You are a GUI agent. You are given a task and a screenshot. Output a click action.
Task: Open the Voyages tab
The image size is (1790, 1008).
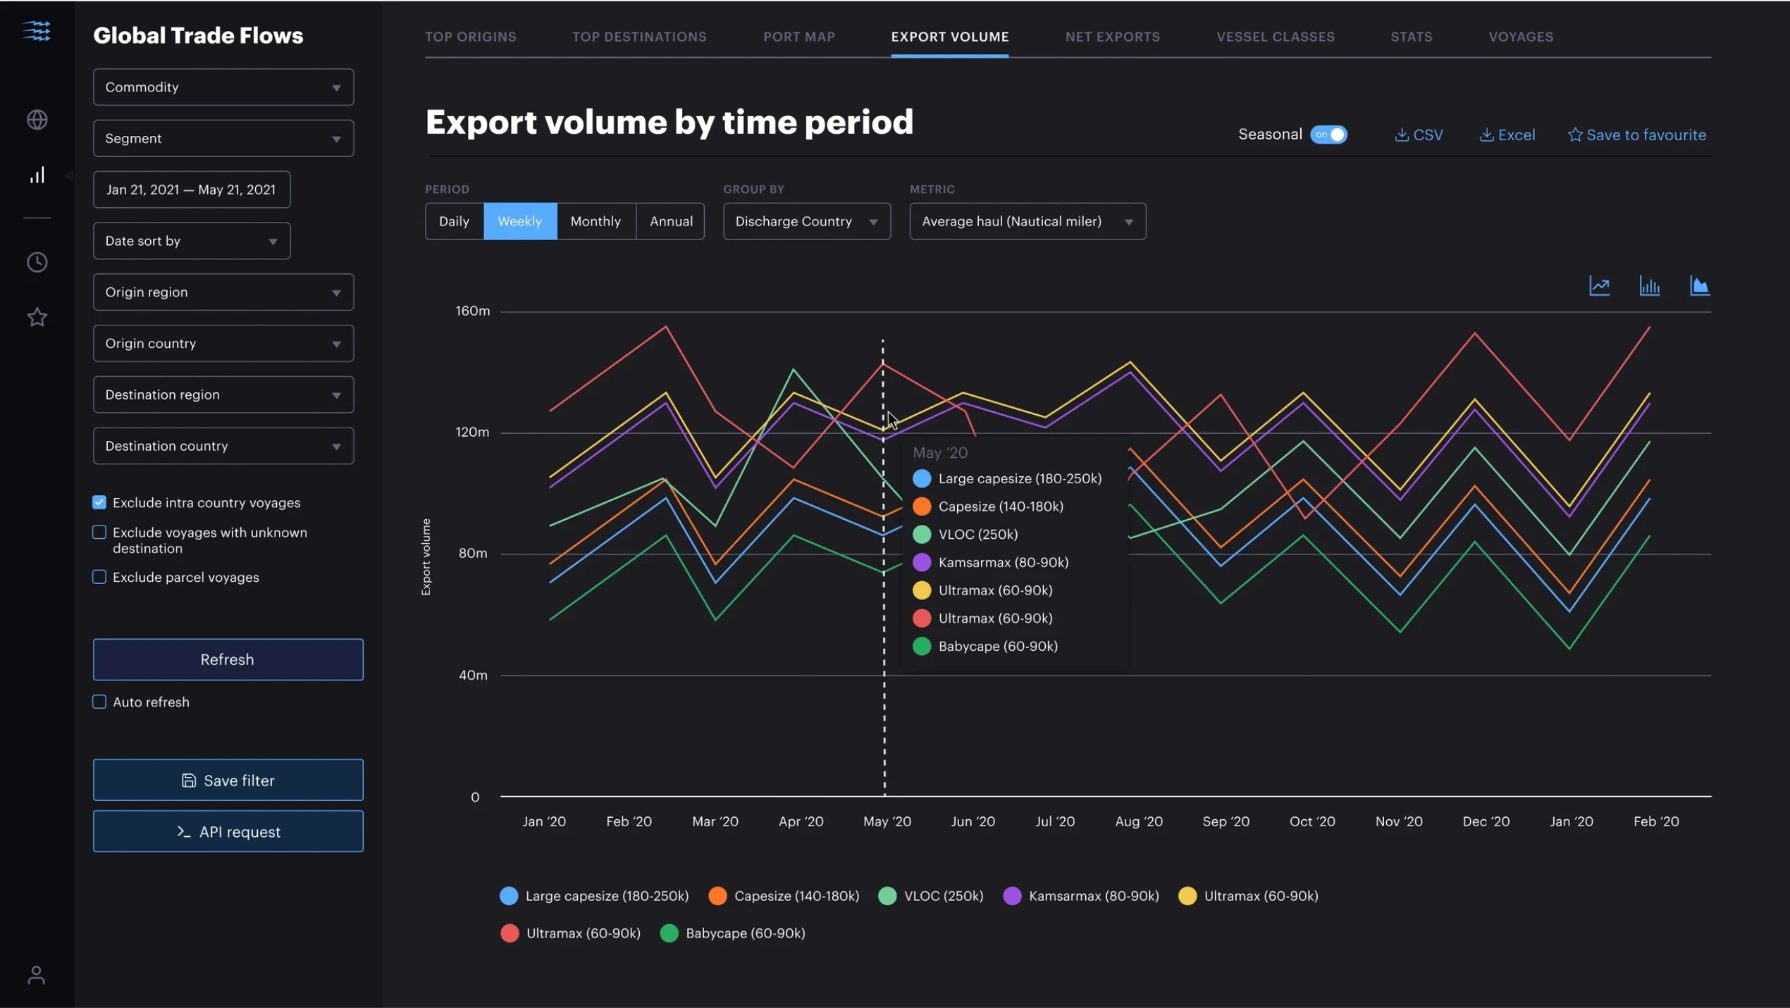point(1521,37)
